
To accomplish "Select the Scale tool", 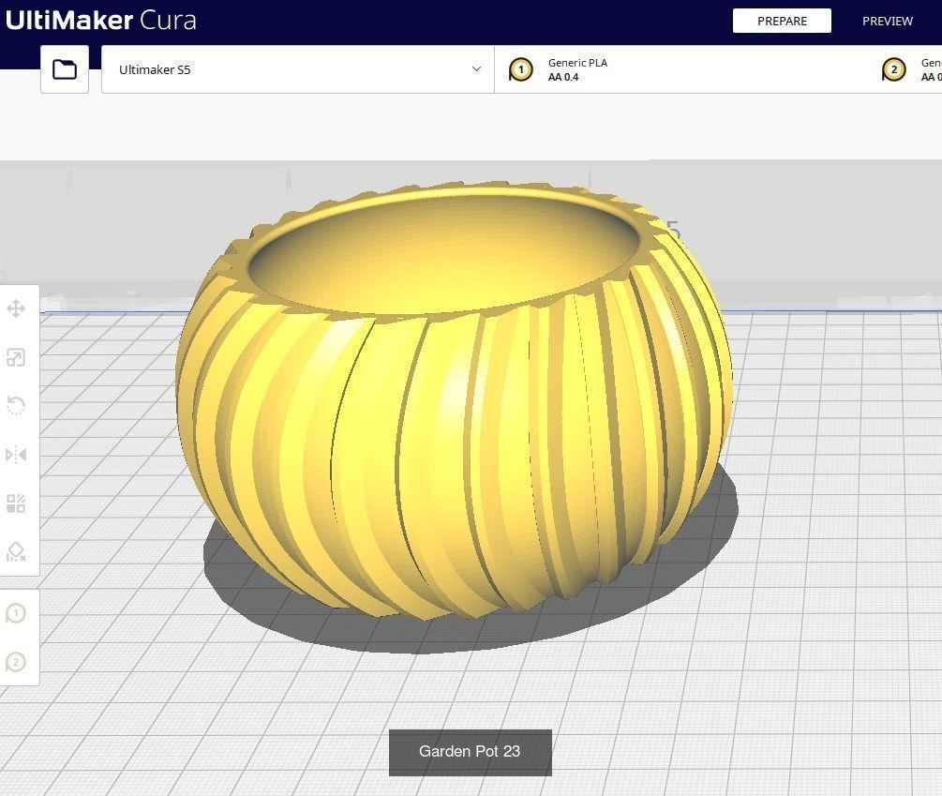I will pyautogui.click(x=16, y=357).
